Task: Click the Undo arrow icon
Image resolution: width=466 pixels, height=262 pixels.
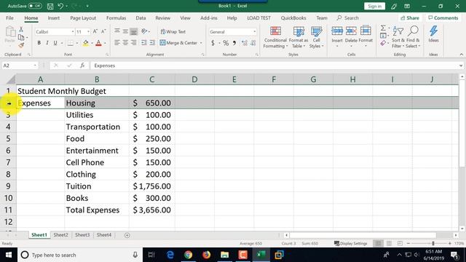Action: 60,6
